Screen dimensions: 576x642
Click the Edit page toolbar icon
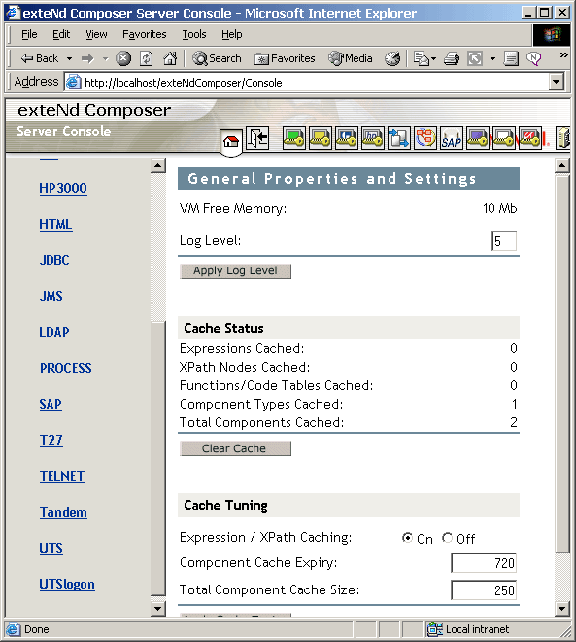point(475,59)
